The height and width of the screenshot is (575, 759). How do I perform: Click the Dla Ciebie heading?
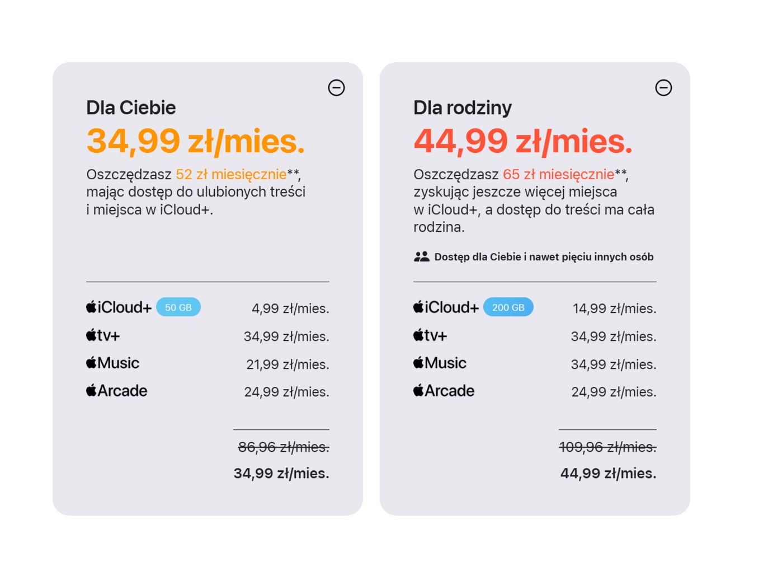[x=131, y=107]
